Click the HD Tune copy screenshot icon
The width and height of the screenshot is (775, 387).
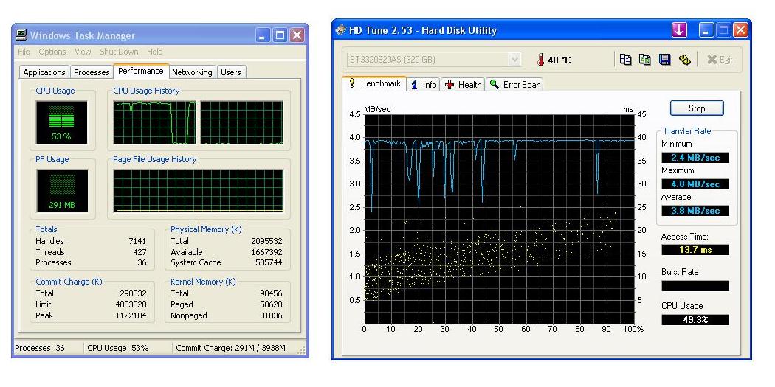pyautogui.click(x=645, y=59)
